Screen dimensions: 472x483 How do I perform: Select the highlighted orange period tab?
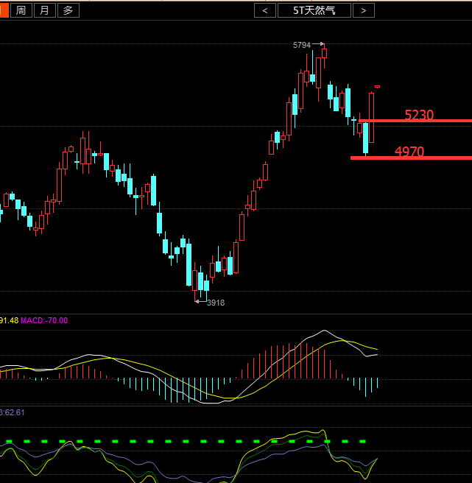point(4,10)
